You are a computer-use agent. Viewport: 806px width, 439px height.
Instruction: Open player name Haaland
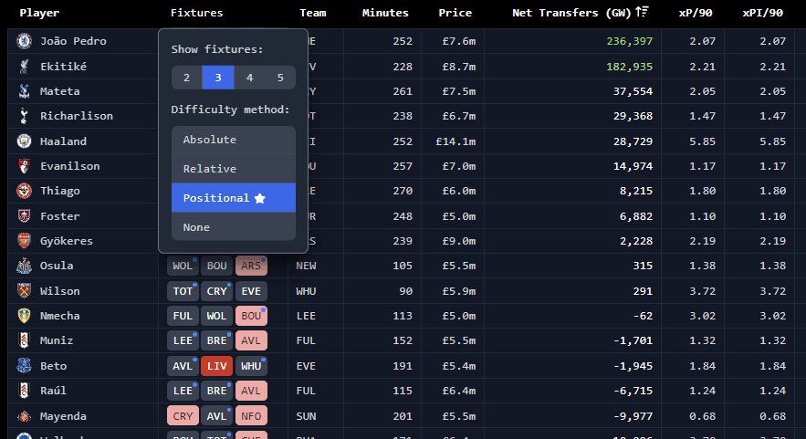coord(63,141)
